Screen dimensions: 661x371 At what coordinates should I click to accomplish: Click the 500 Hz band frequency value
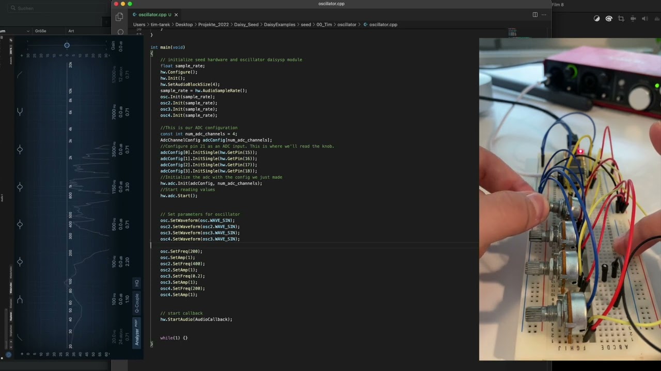(x=114, y=224)
